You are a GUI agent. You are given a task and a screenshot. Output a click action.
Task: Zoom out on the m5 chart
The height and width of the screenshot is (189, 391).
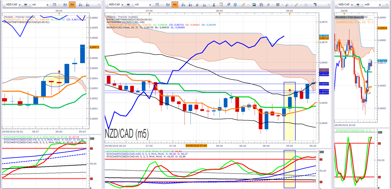click(190, 5)
